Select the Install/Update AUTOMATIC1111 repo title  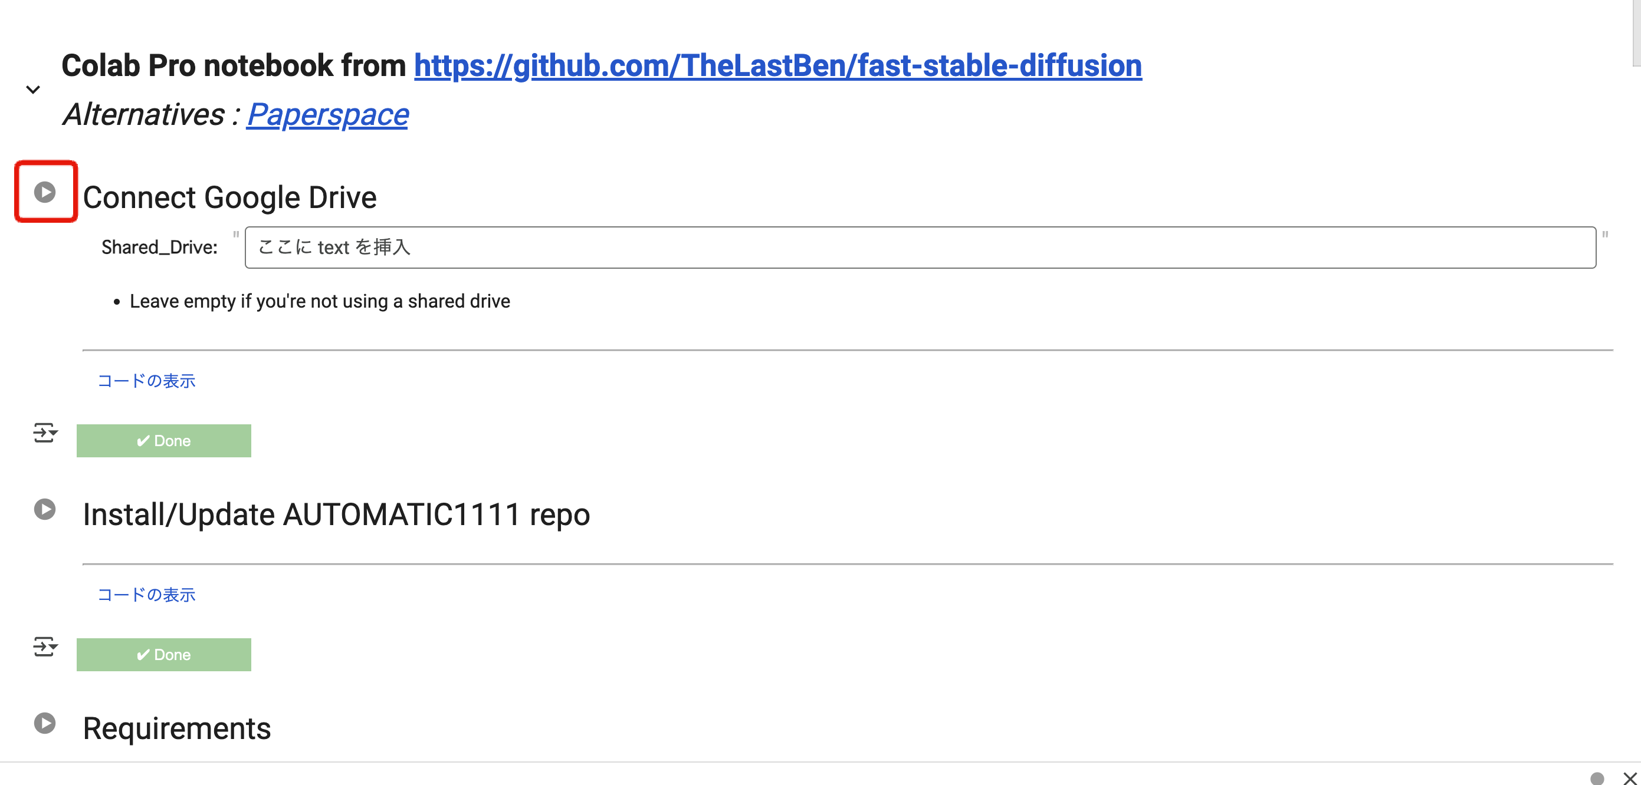(x=336, y=514)
